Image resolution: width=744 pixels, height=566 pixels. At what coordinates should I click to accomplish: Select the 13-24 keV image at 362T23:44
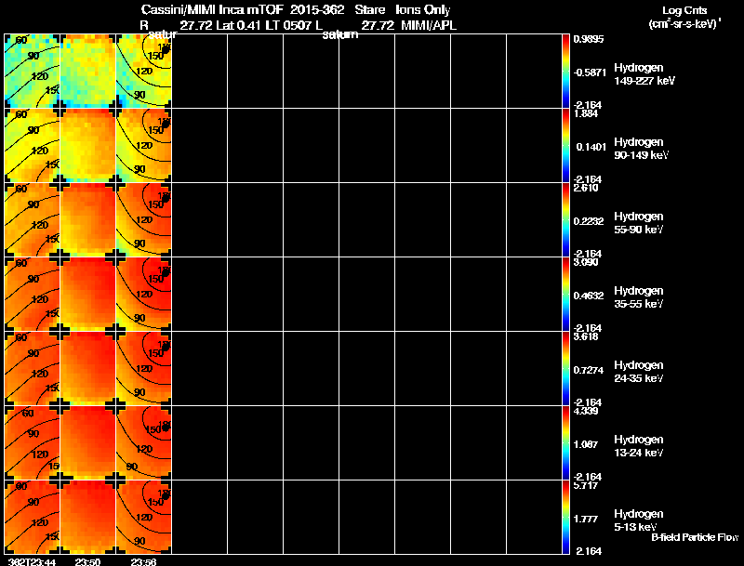pos(33,443)
